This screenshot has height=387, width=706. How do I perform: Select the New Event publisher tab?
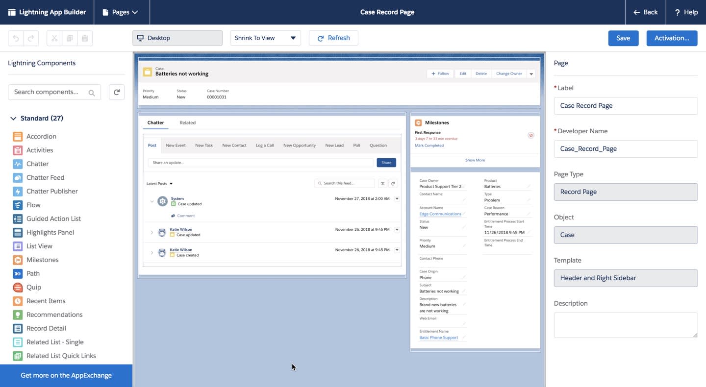click(176, 145)
